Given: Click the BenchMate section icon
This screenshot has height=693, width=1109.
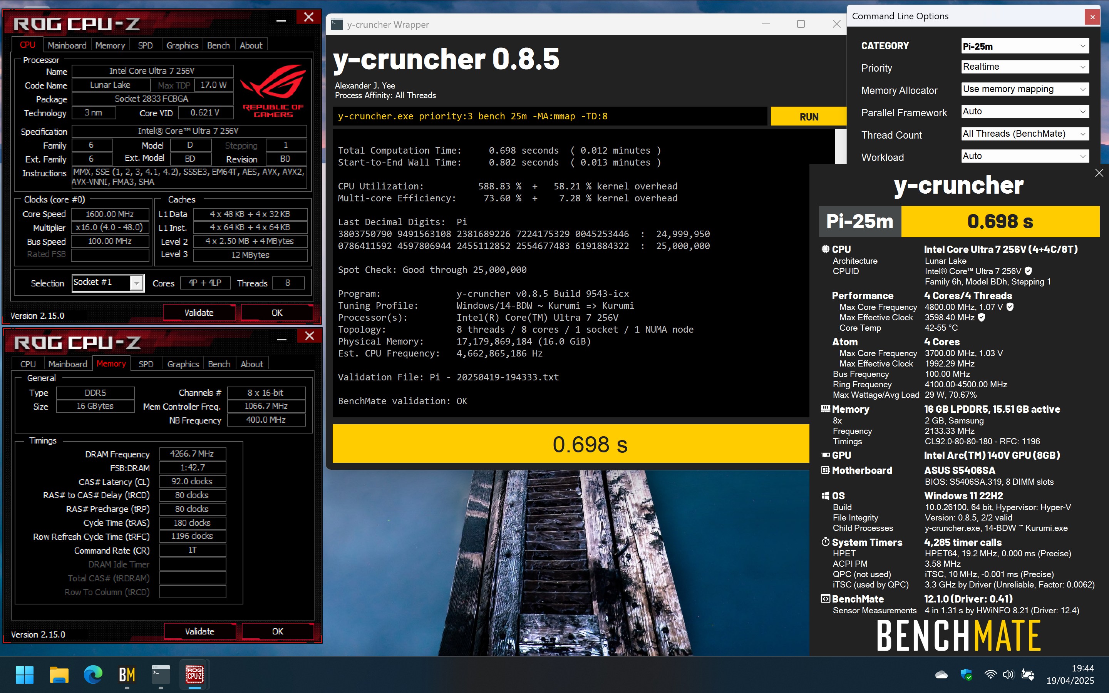Looking at the screenshot, I should 825,599.
